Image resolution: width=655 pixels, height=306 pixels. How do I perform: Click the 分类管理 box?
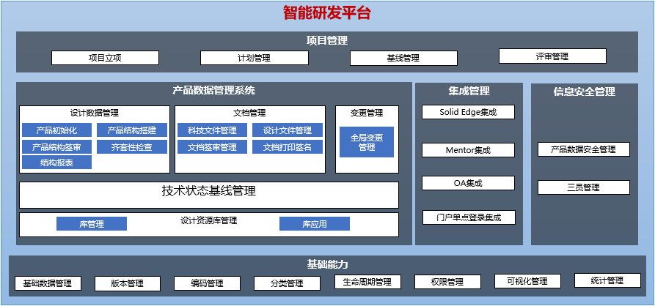click(x=287, y=283)
